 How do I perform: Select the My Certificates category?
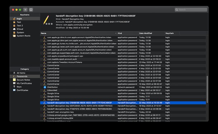pos(25,83)
